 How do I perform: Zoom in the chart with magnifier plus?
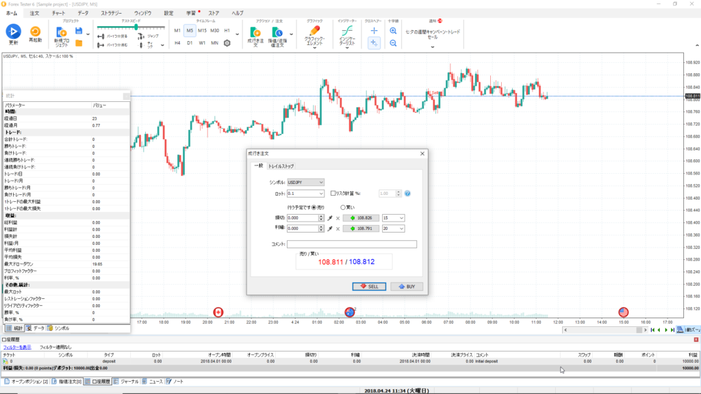pyautogui.click(x=393, y=31)
